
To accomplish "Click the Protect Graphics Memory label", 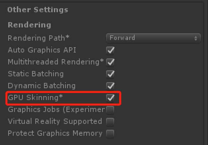I will pos(55,133).
